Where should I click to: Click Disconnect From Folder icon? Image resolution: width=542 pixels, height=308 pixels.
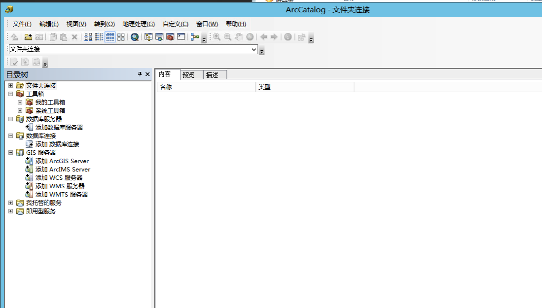39,37
